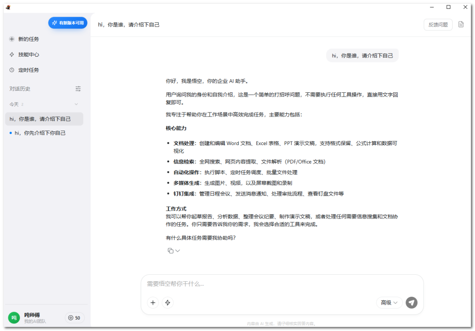Click the 反馈问题 button
The height and width of the screenshot is (331, 475).
pos(438,25)
